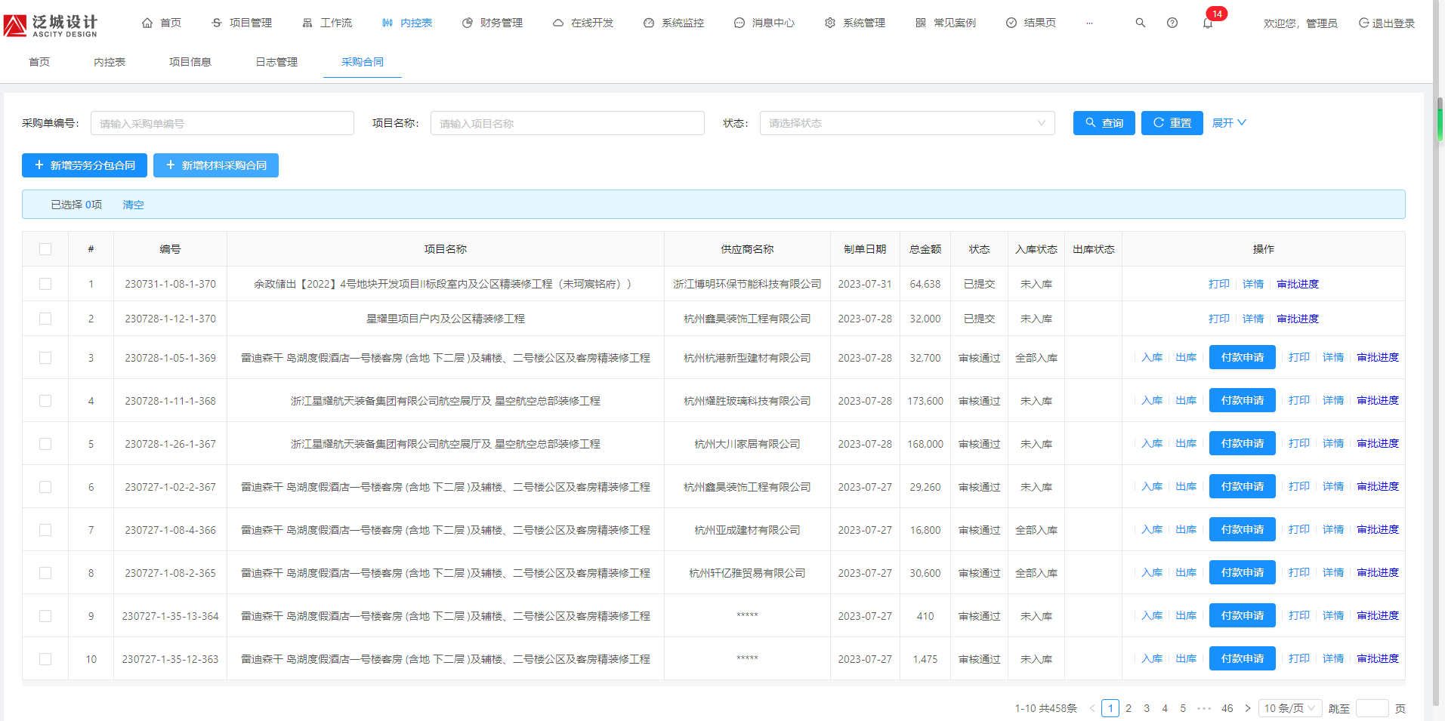
Task: Switch to 日志管理 sub-tab
Action: point(276,62)
